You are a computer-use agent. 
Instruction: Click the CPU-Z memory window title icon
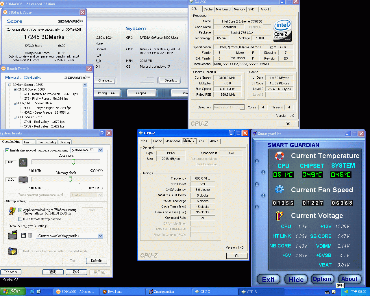click(x=141, y=133)
